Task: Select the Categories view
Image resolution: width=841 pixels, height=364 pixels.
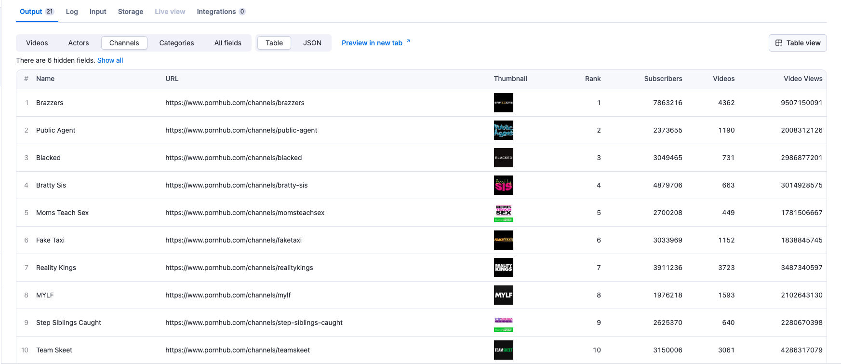Action: (177, 43)
